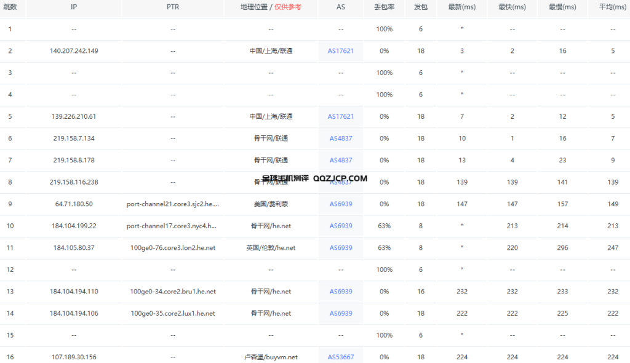The height and width of the screenshot is (363, 630).
Task: Click PTR entry 100ge0-76.core3.lon2.he.net
Action: [x=172, y=247]
